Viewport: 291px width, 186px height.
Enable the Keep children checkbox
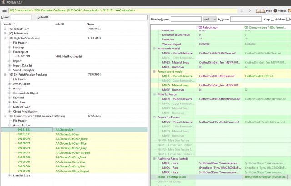pyautogui.click(x=273, y=20)
